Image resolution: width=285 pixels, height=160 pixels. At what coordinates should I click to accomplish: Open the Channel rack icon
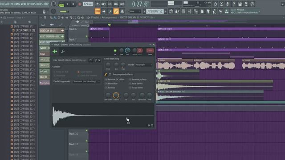click(x=183, y=12)
